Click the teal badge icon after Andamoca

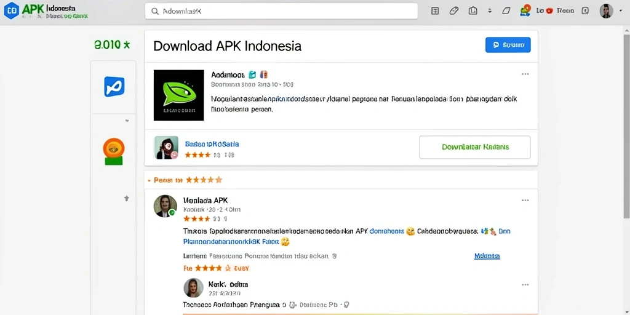coord(252,74)
